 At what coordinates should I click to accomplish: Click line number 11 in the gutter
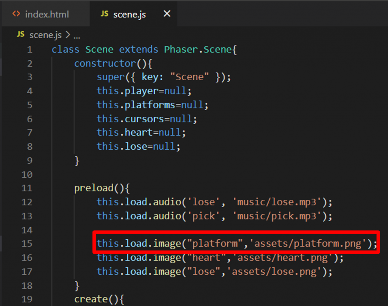coord(27,188)
